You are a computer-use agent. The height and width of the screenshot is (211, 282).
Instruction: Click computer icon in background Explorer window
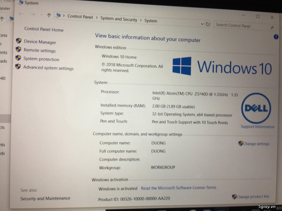coord(11,18)
